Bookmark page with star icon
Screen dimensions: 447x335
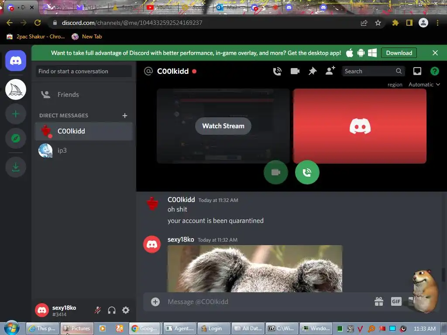pyautogui.click(x=378, y=23)
